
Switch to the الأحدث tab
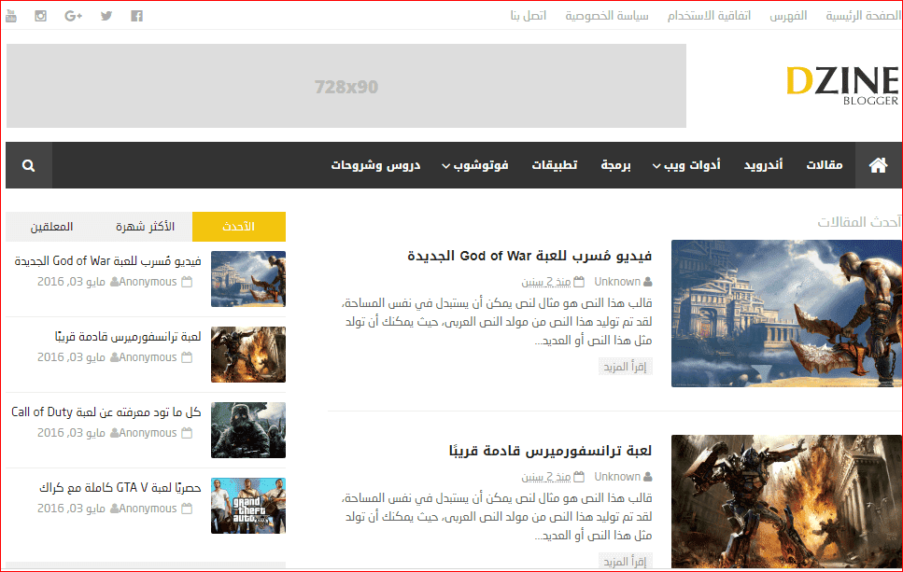point(239,227)
